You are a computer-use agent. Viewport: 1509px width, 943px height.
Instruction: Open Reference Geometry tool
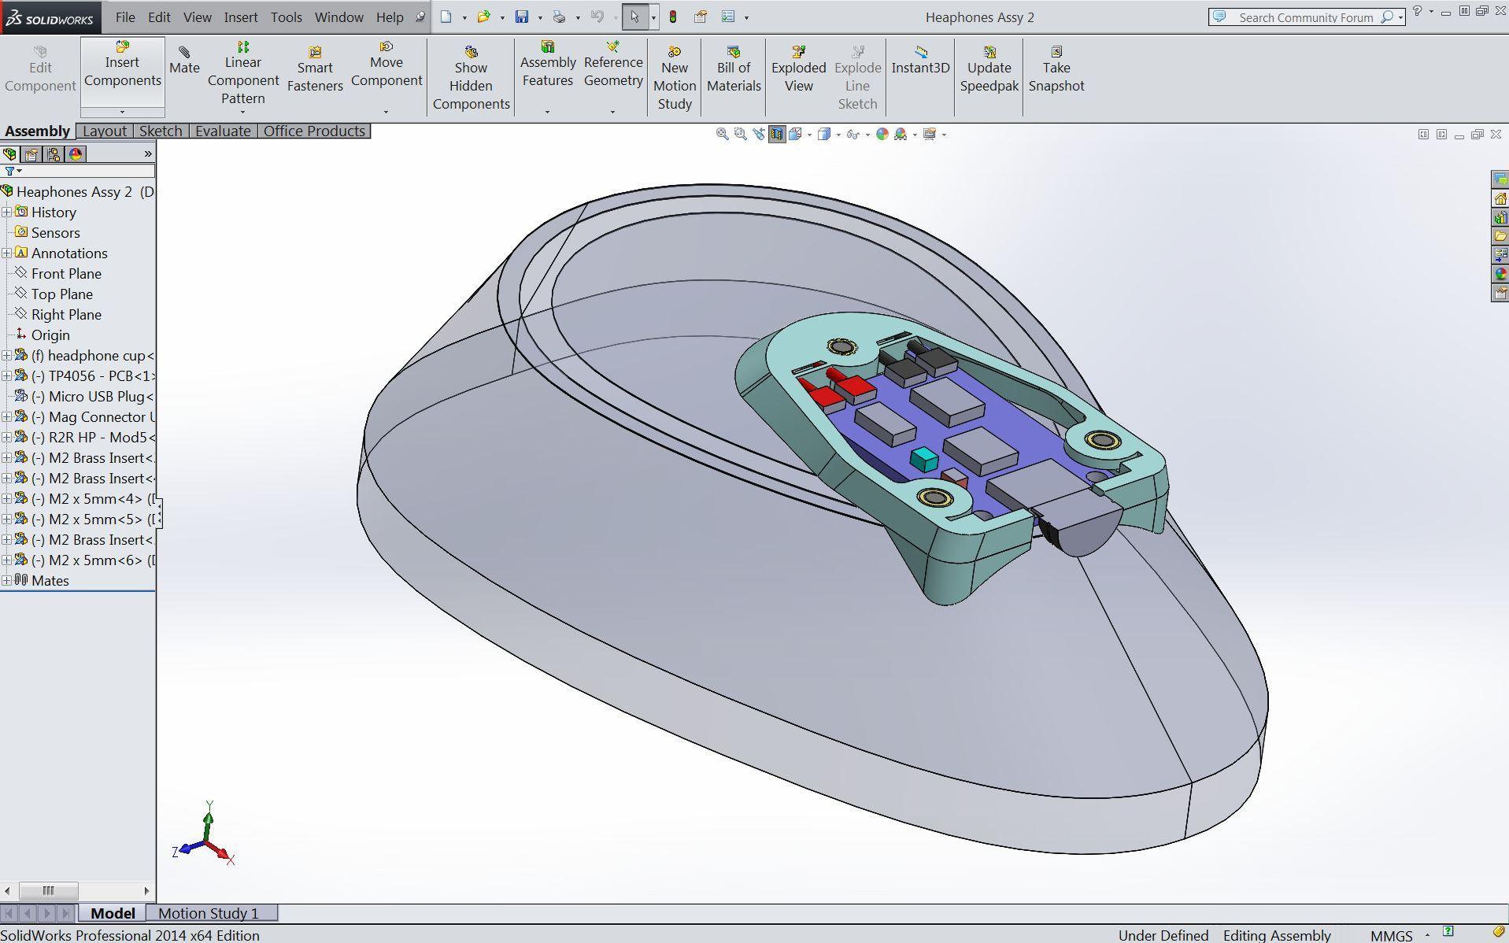(613, 65)
